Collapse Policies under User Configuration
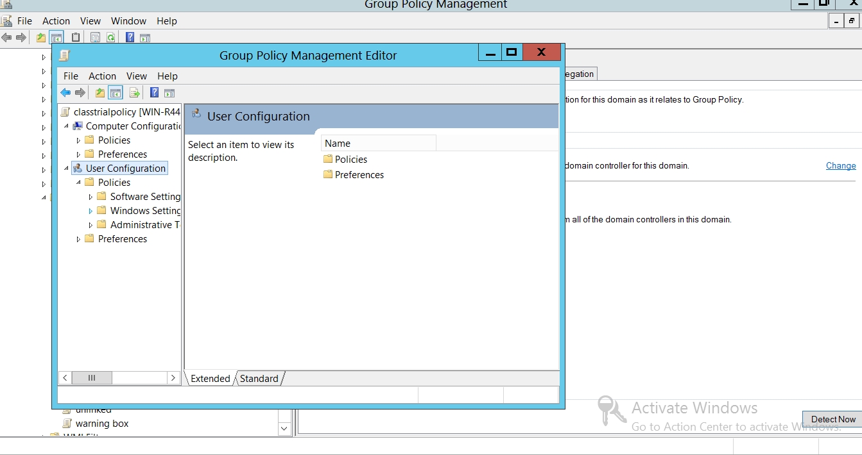Viewport: 862px width, 455px height. 78,183
